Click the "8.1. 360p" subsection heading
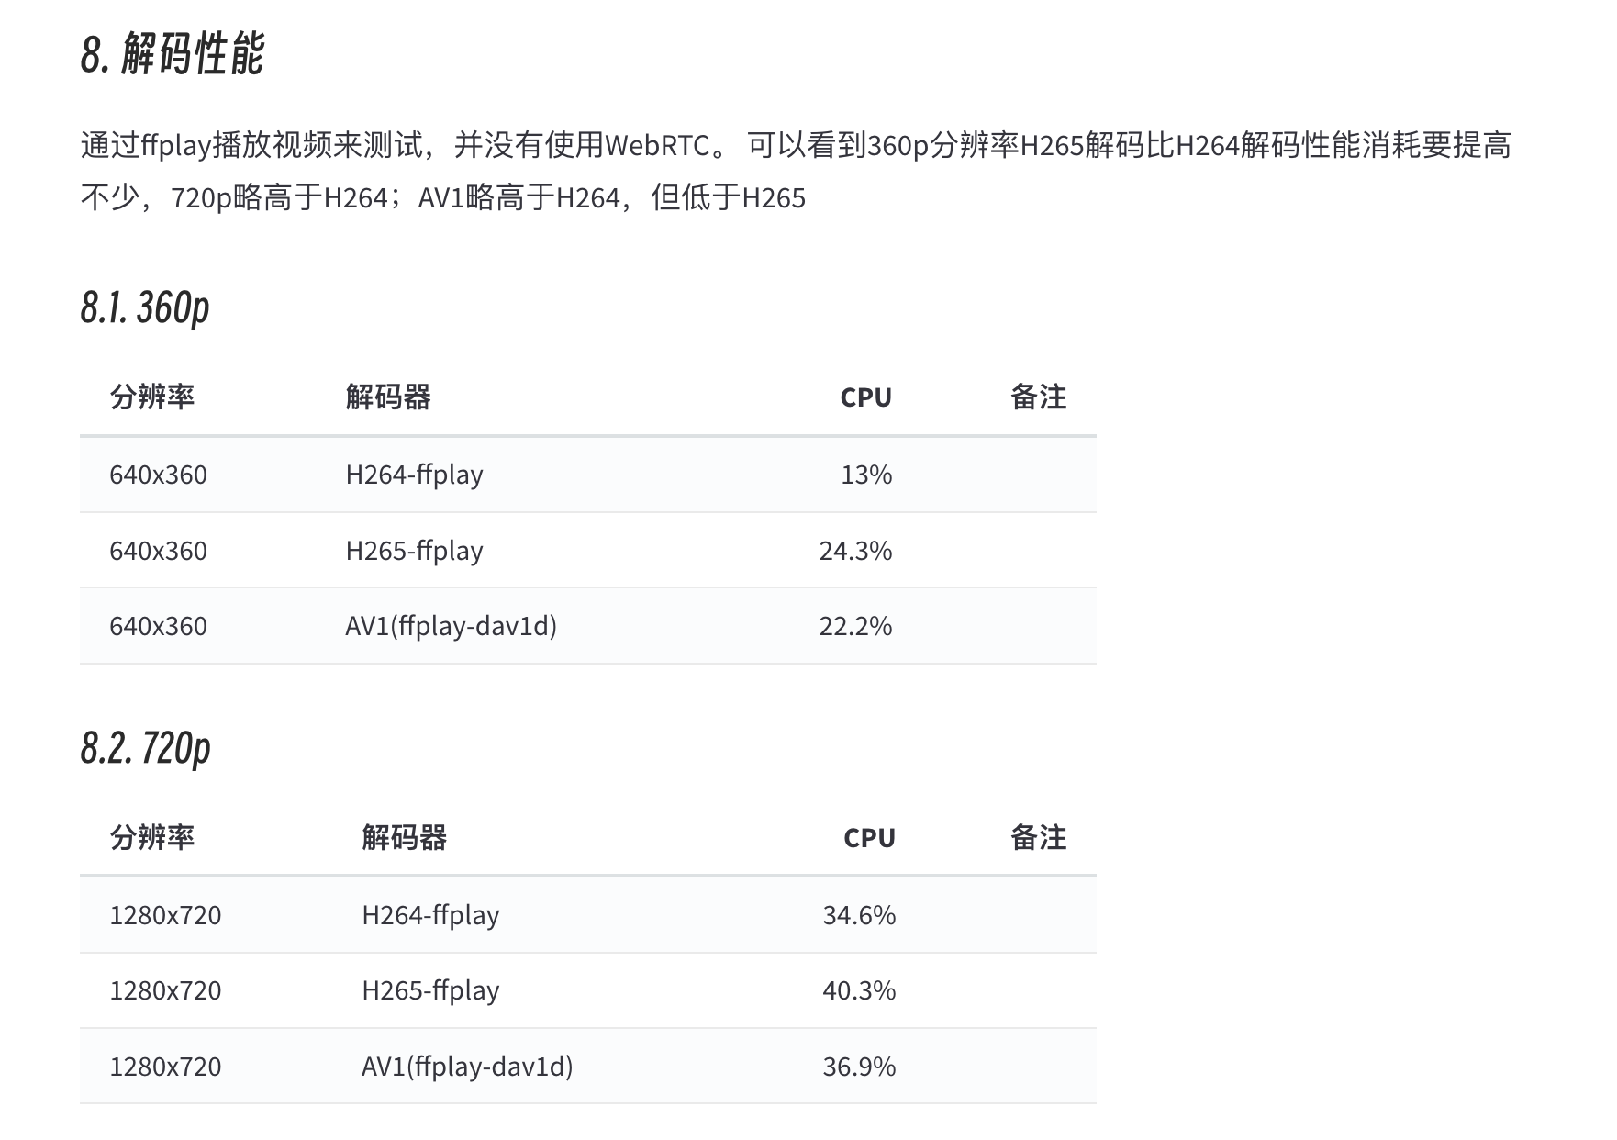The width and height of the screenshot is (1617, 1140). (x=145, y=307)
